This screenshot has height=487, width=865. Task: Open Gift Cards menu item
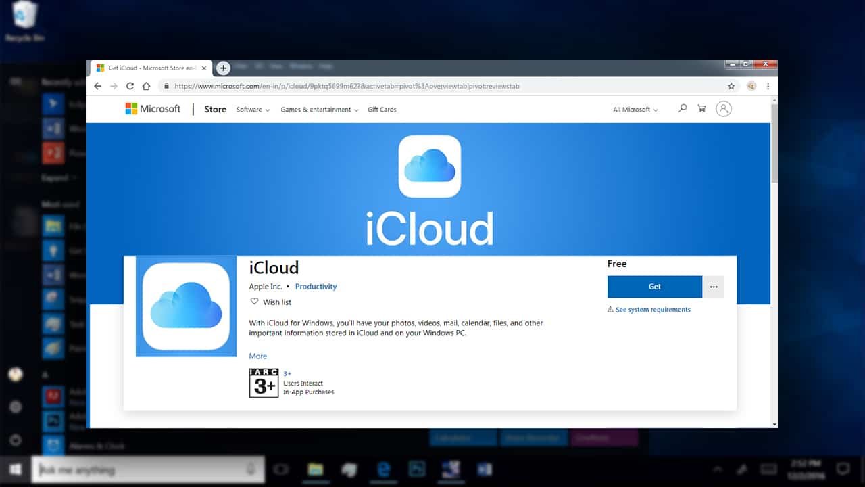[382, 110]
